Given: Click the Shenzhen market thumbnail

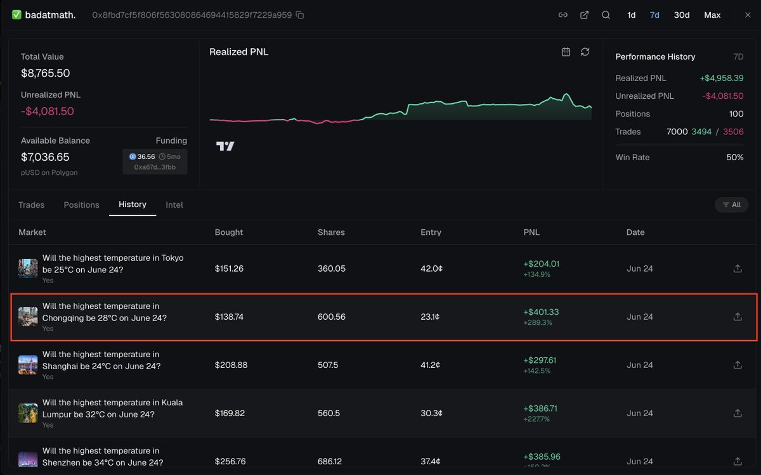Looking at the screenshot, I should [28, 460].
